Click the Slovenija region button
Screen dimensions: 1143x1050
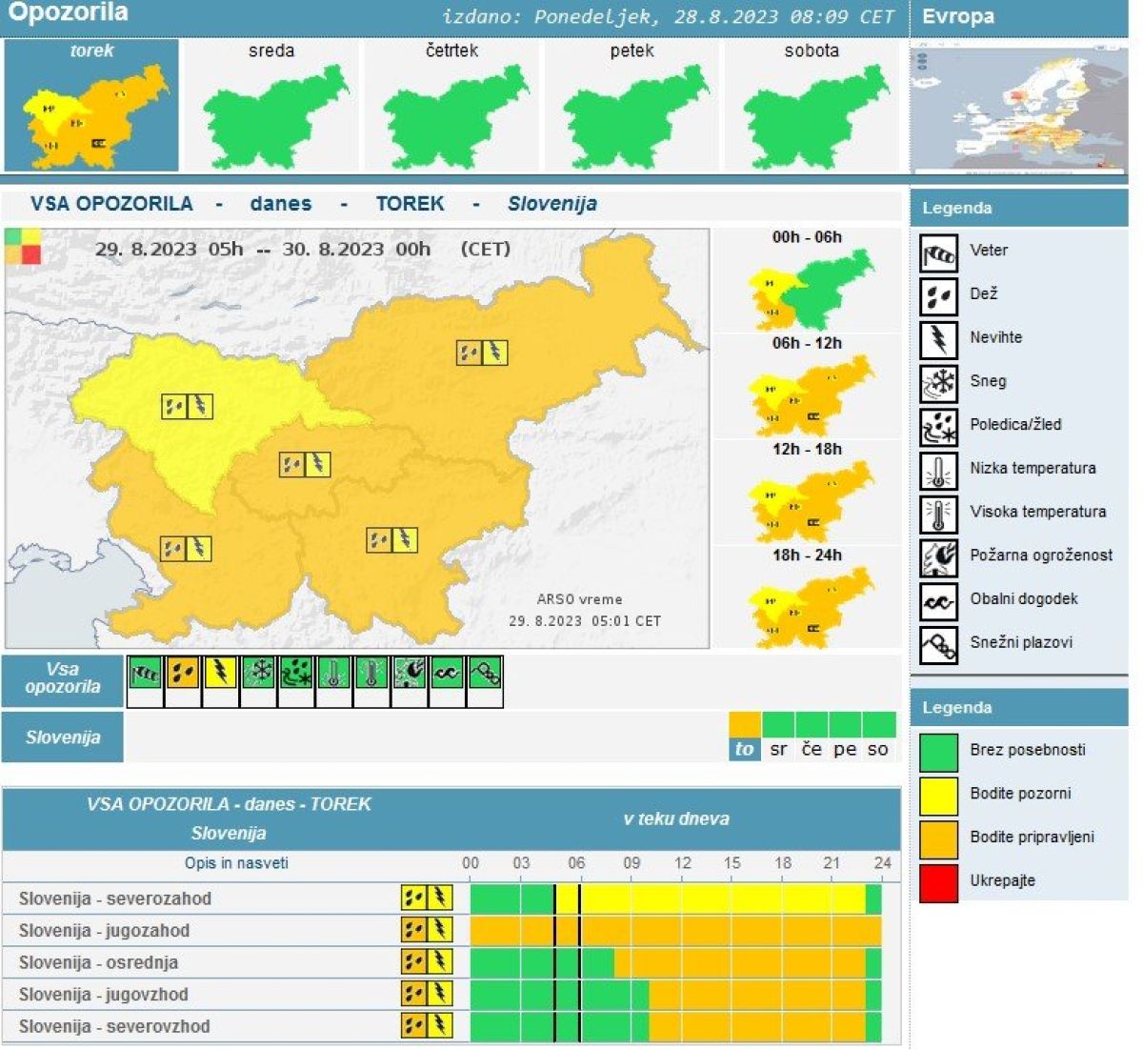[63, 737]
